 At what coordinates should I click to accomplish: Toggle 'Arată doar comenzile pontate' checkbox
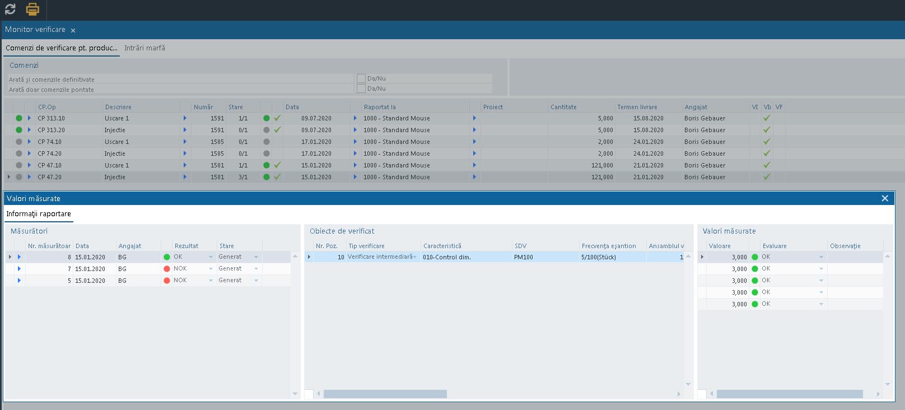pyautogui.click(x=361, y=88)
